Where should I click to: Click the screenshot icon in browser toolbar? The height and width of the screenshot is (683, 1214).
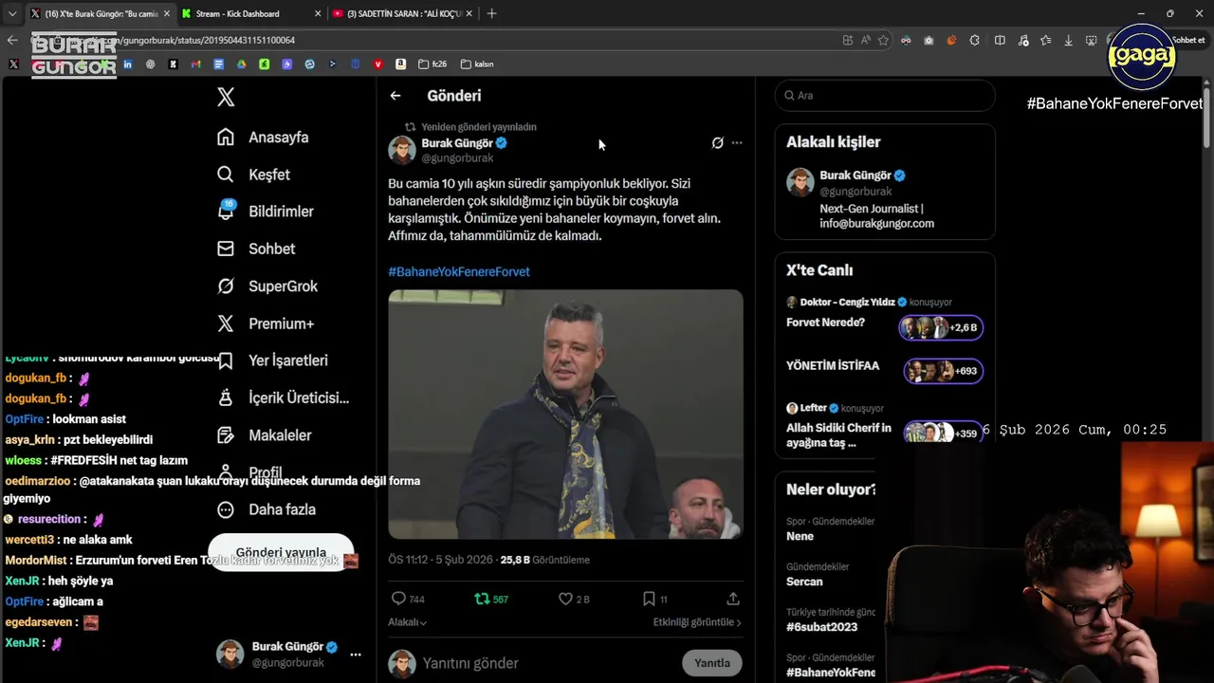(1091, 40)
